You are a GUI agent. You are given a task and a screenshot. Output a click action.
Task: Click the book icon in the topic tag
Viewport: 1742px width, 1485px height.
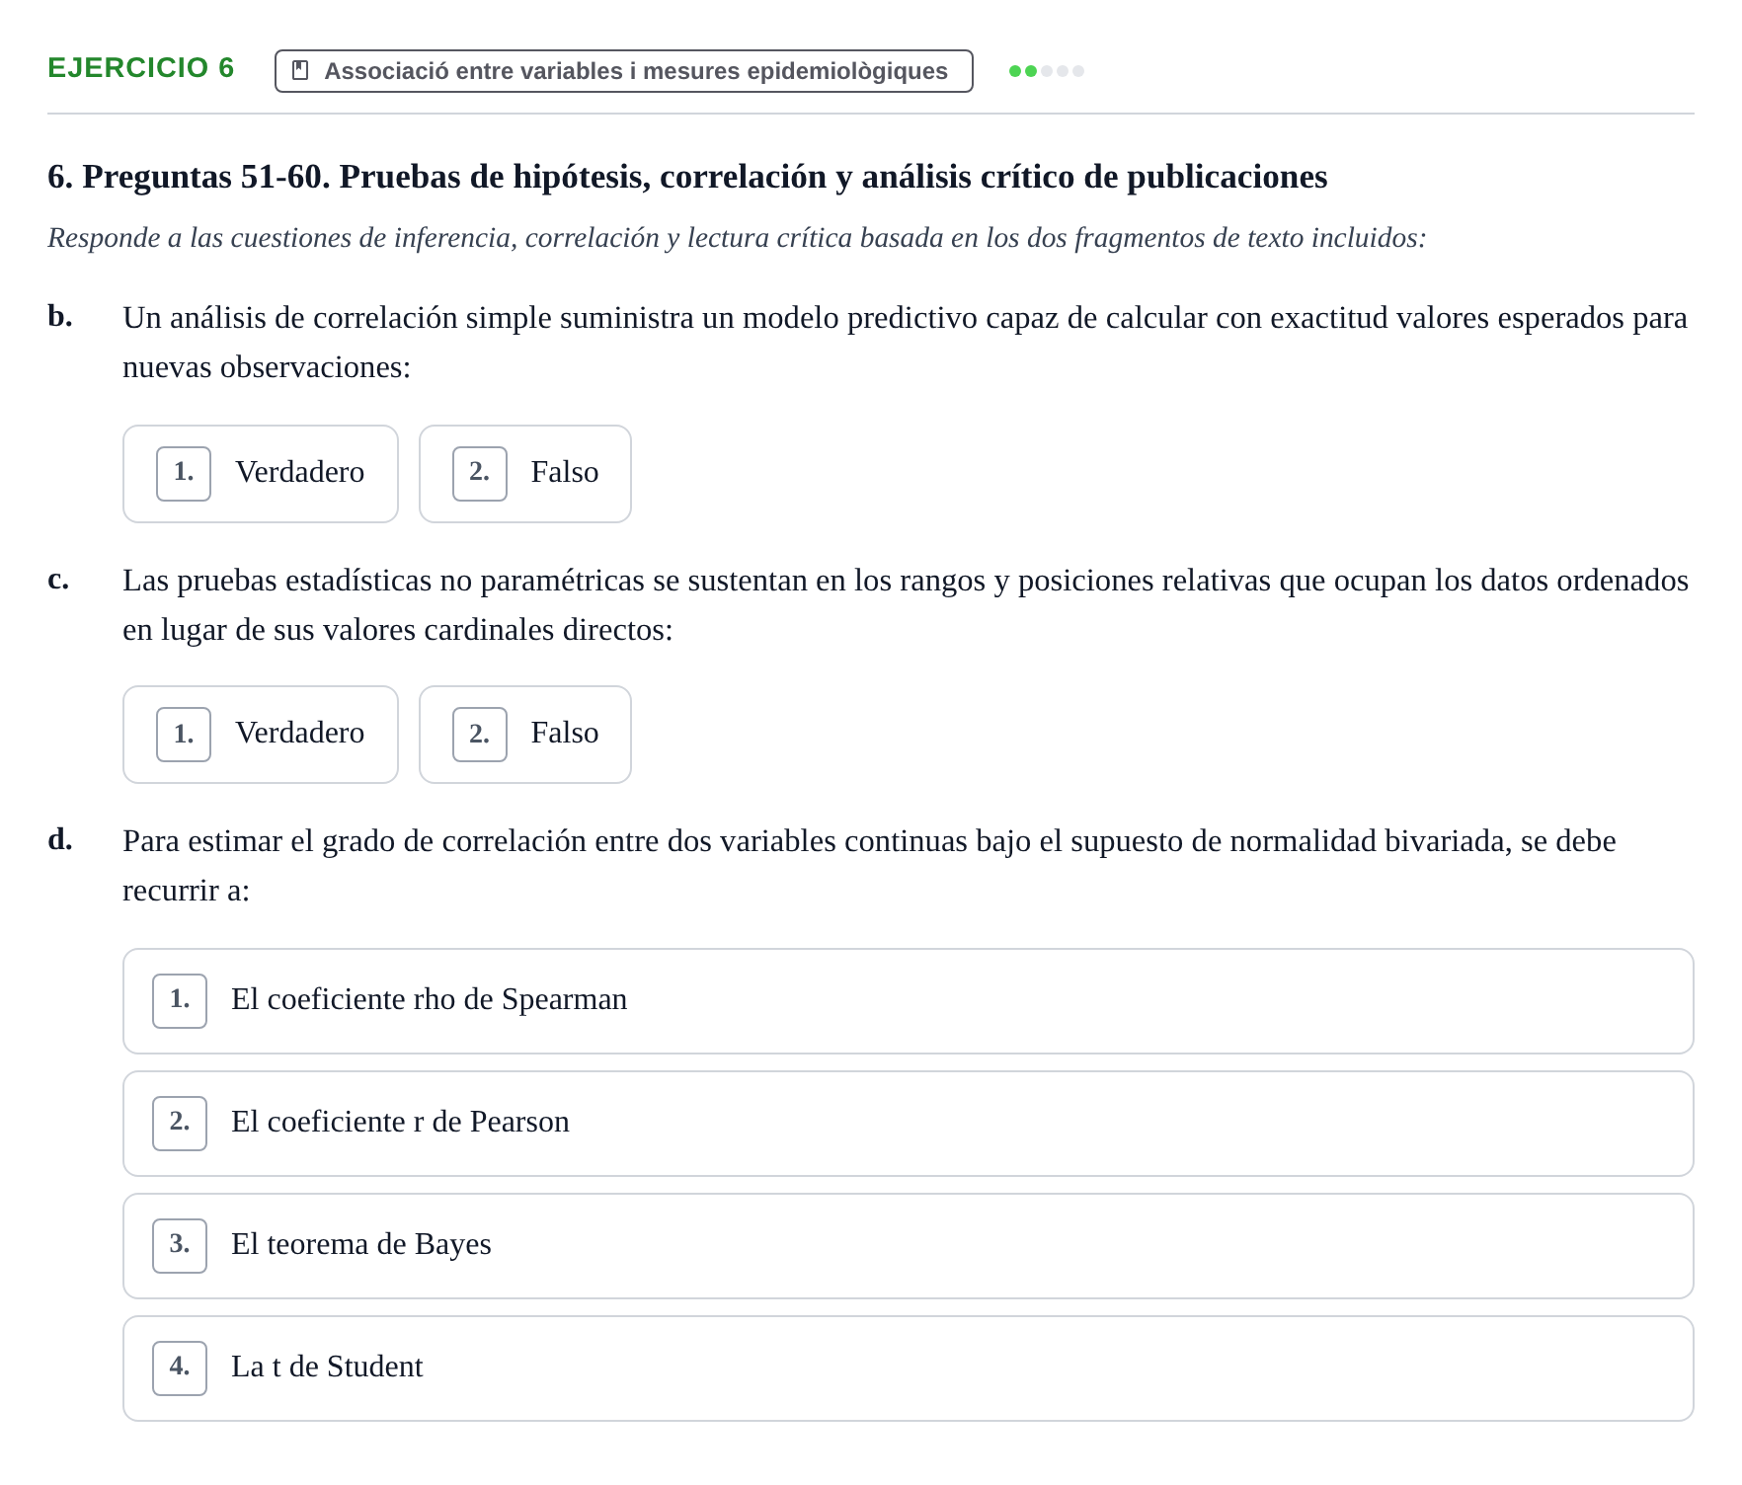click(x=301, y=71)
